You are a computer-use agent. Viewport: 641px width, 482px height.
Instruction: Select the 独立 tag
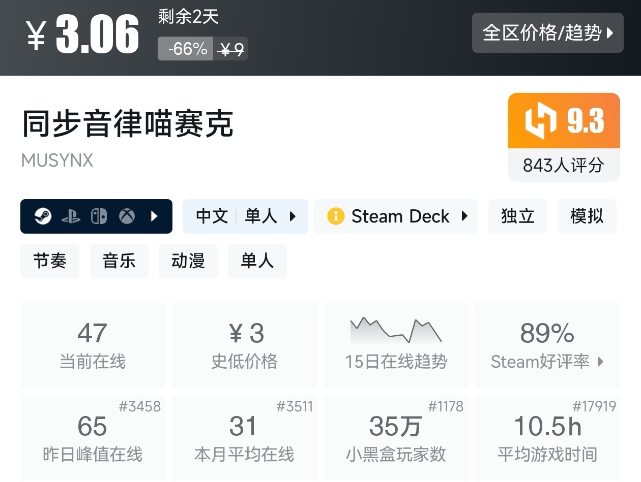click(x=517, y=216)
